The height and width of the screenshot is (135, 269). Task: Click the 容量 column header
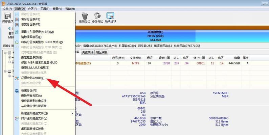(237, 58)
